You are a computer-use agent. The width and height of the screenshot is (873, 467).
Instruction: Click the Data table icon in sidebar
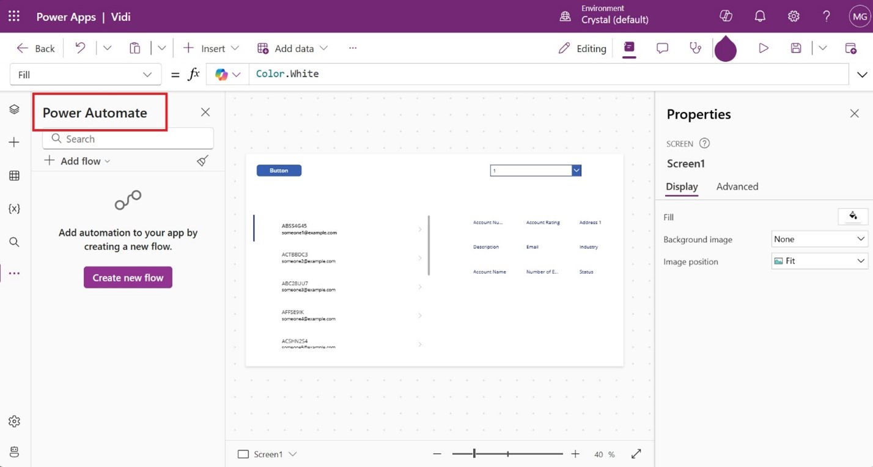[x=14, y=176]
